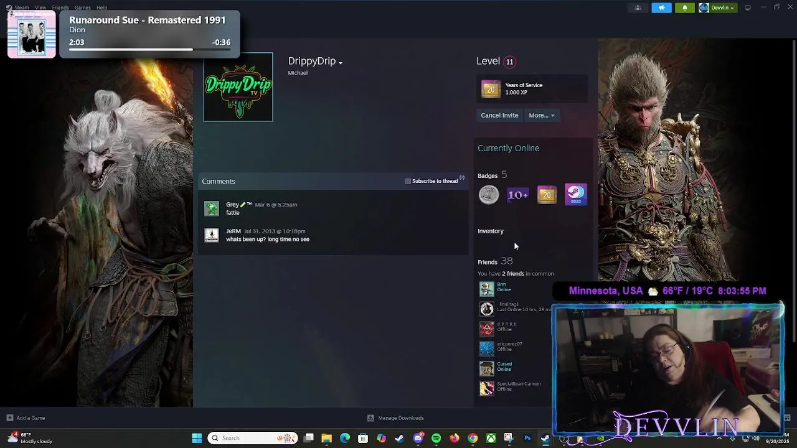View the Steam 2022 replay badge
This screenshot has height=448, width=797.
575,195
